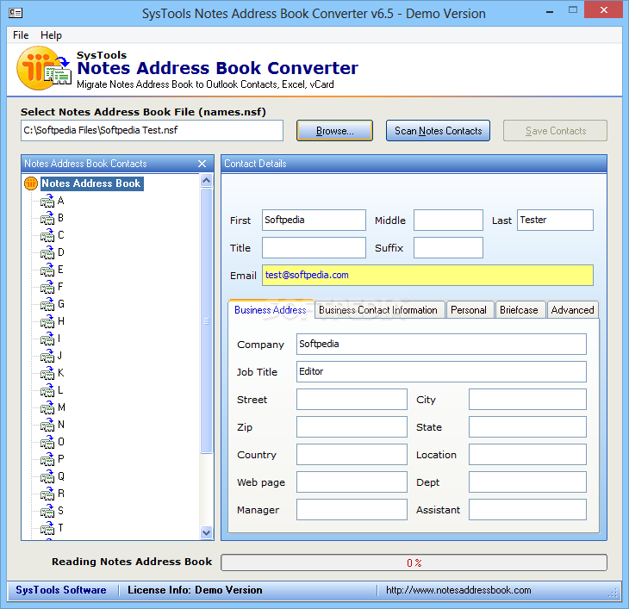Click the Location input field
The width and height of the screenshot is (629, 609).
(527, 455)
